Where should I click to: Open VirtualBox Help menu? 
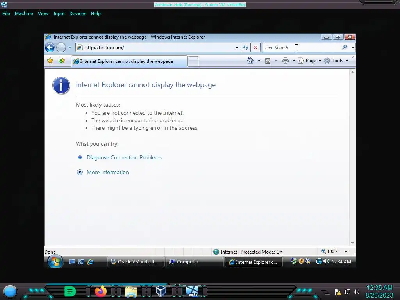[x=96, y=14]
